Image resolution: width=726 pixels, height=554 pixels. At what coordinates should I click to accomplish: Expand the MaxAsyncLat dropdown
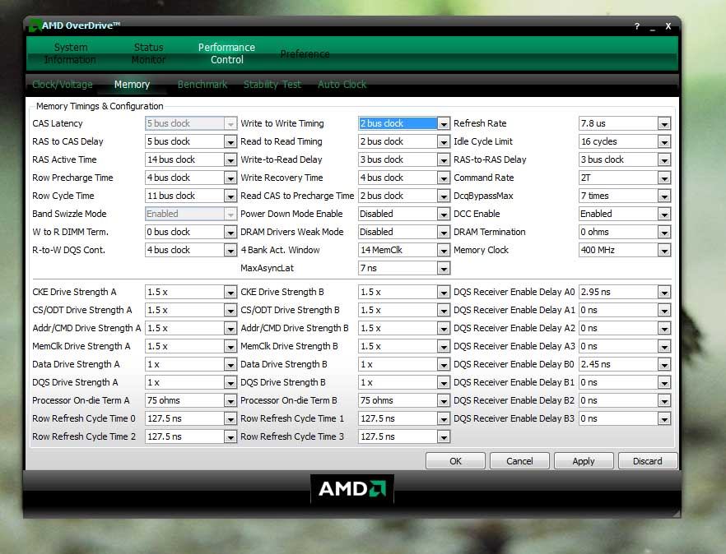444,268
